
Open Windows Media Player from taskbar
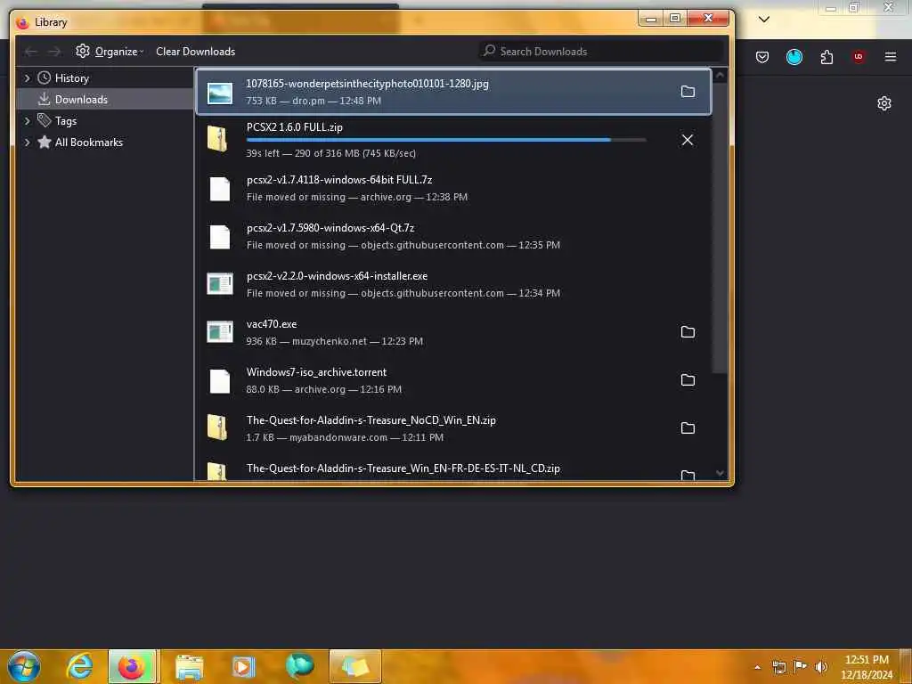coord(244,666)
